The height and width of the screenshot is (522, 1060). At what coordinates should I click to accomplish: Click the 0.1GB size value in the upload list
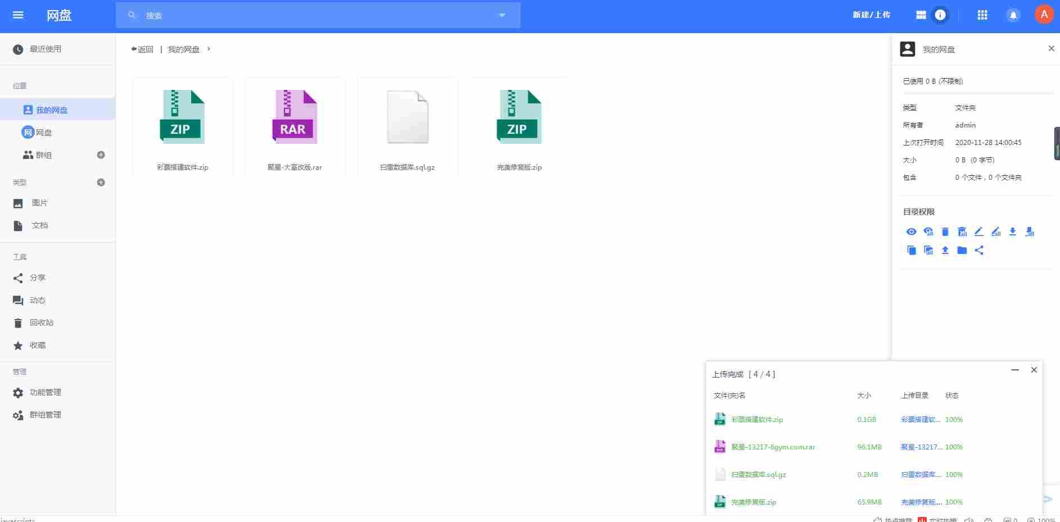coord(867,420)
